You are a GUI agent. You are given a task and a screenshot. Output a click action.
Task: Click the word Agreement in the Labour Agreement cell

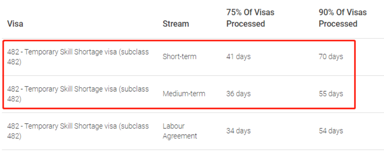(180, 136)
